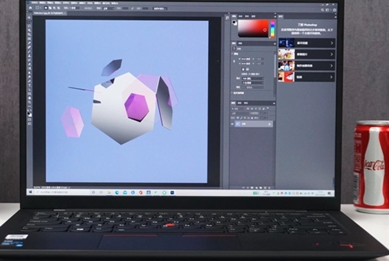
Task: Click the rainbow hue slider strip
Action: coord(272,28)
